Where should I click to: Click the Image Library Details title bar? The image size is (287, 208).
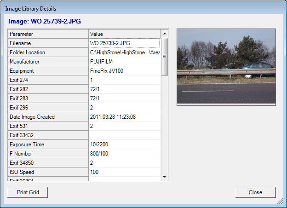coord(143,8)
